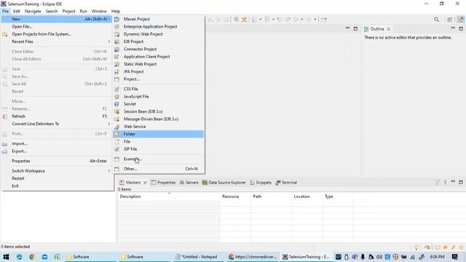Open the Edit menu
Screen dimensions: 466x262
tap(17, 12)
